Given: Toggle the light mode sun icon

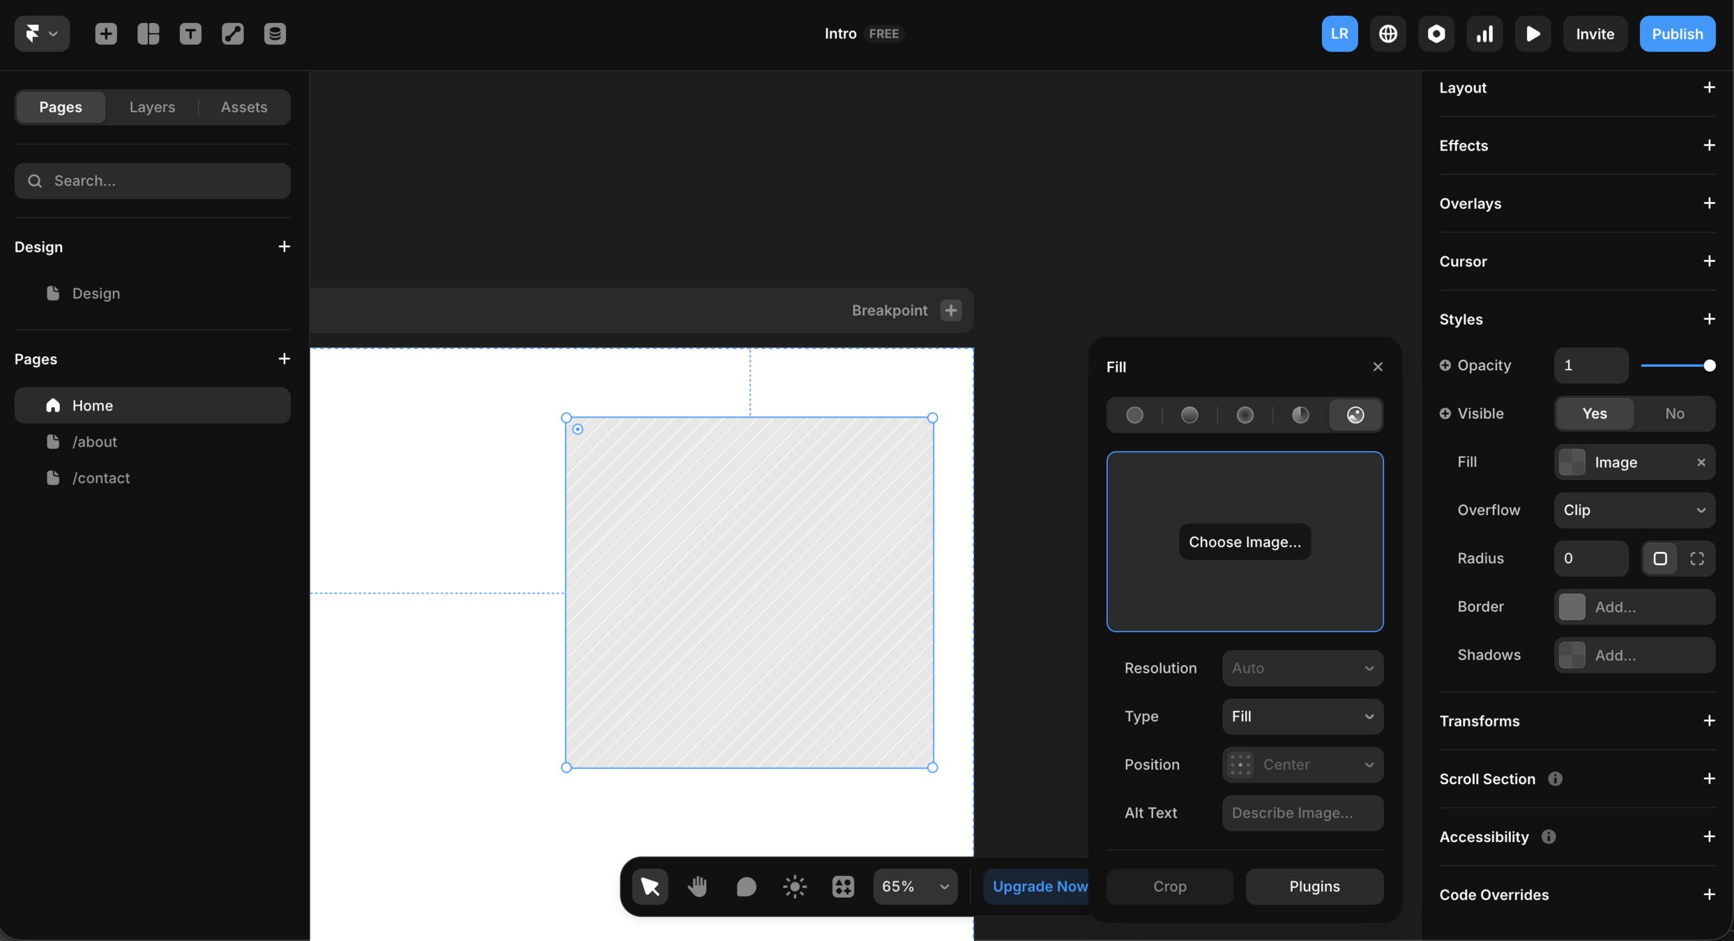Looking at the screenshot, I should click(794, 886).
